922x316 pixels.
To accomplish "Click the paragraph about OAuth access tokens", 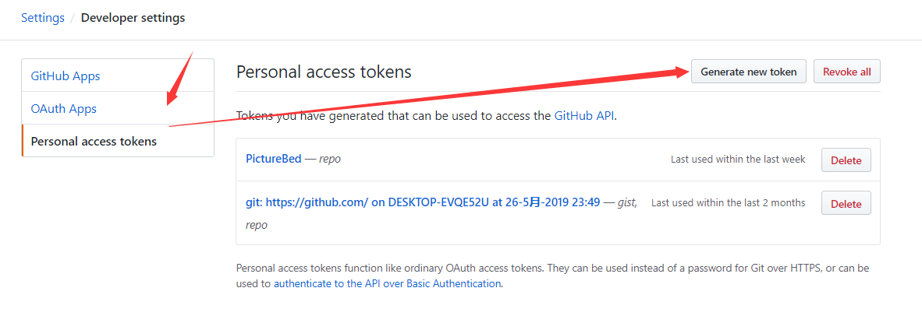I will [x=546, y=269].
